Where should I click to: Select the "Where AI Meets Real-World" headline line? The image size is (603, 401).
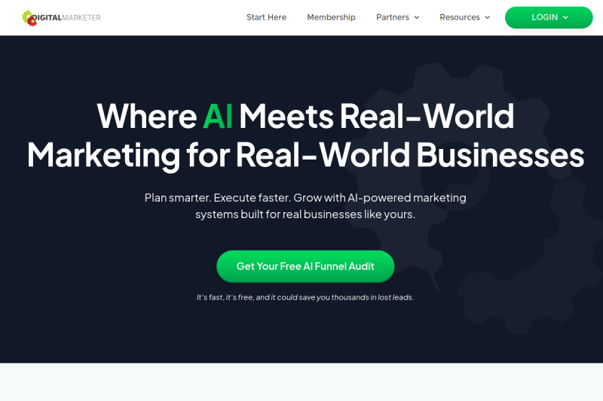(x=305, y=116)
